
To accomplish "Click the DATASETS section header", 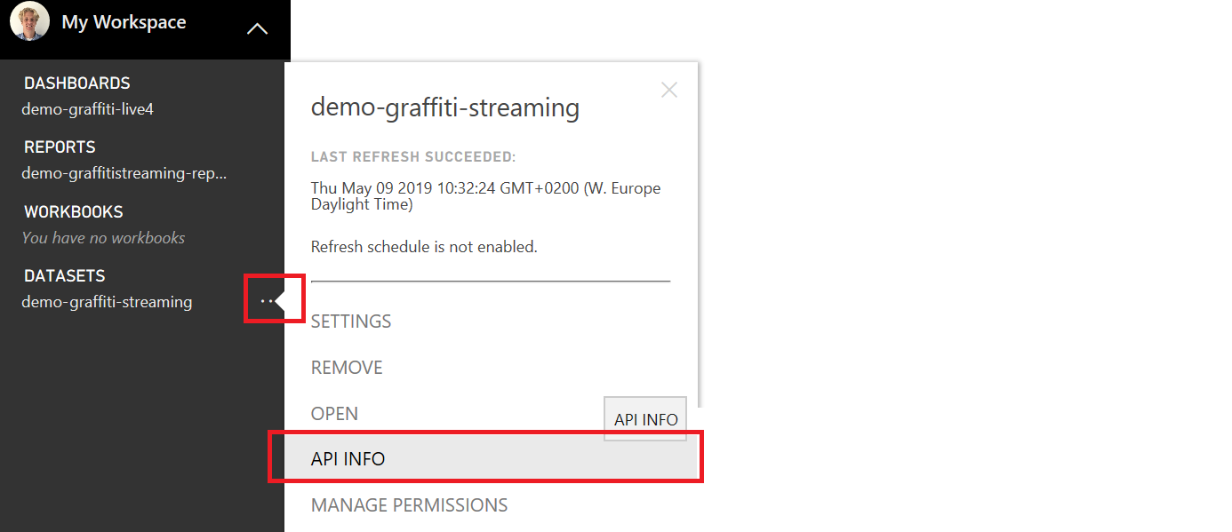I will click(65, 276).
